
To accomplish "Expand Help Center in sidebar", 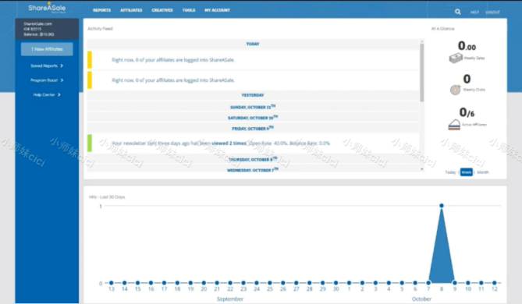I will point(47,95).
